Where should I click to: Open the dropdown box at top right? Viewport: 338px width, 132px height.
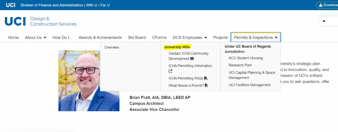[x=328, y=21]
